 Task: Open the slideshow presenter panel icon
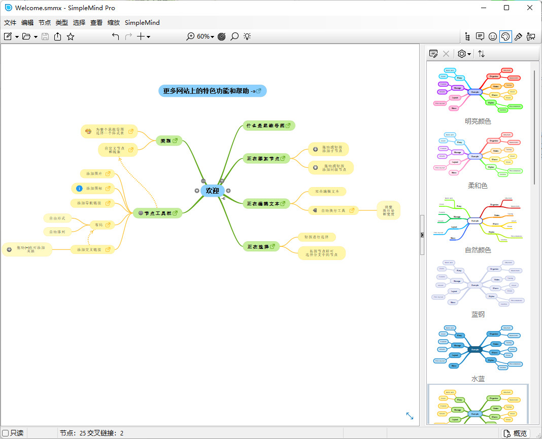pos(531,36)
